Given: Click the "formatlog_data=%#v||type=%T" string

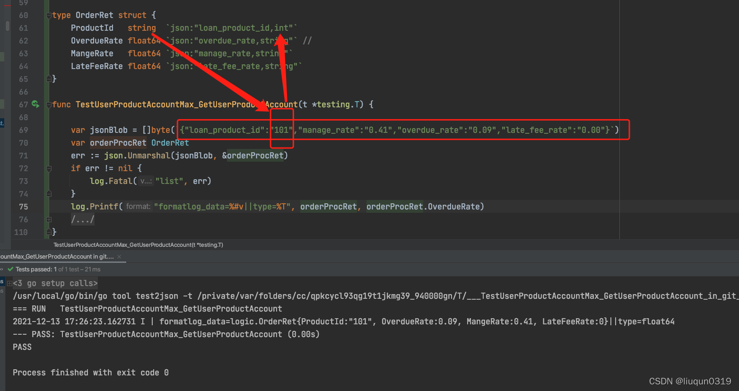Looking at the screenshot, I should pos(222,207).
